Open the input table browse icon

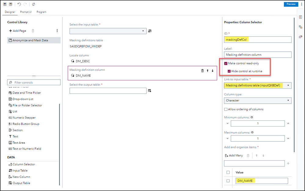coord(150,31)
